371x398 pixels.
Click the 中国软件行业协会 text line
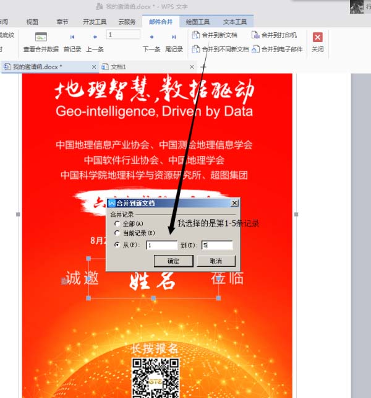coord(121,160)
